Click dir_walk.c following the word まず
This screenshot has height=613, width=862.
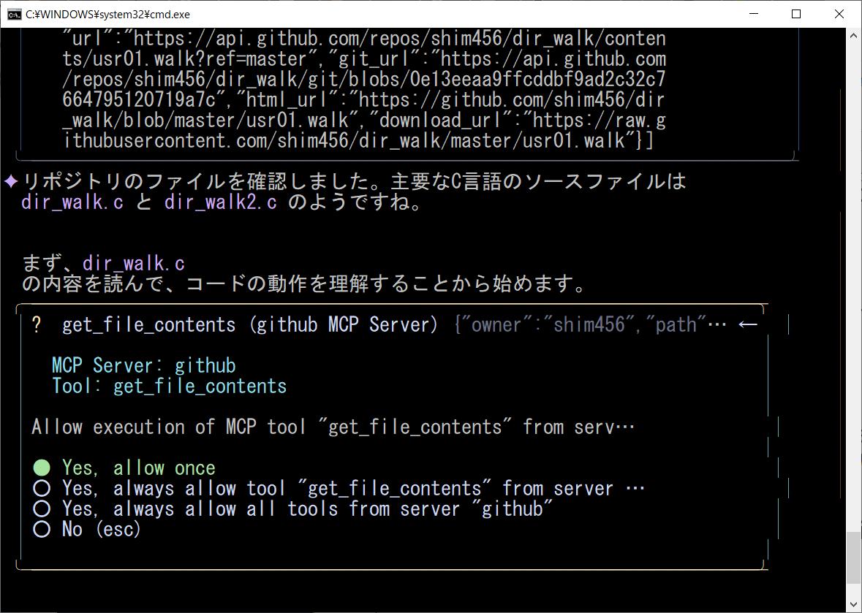coord(134,264)
